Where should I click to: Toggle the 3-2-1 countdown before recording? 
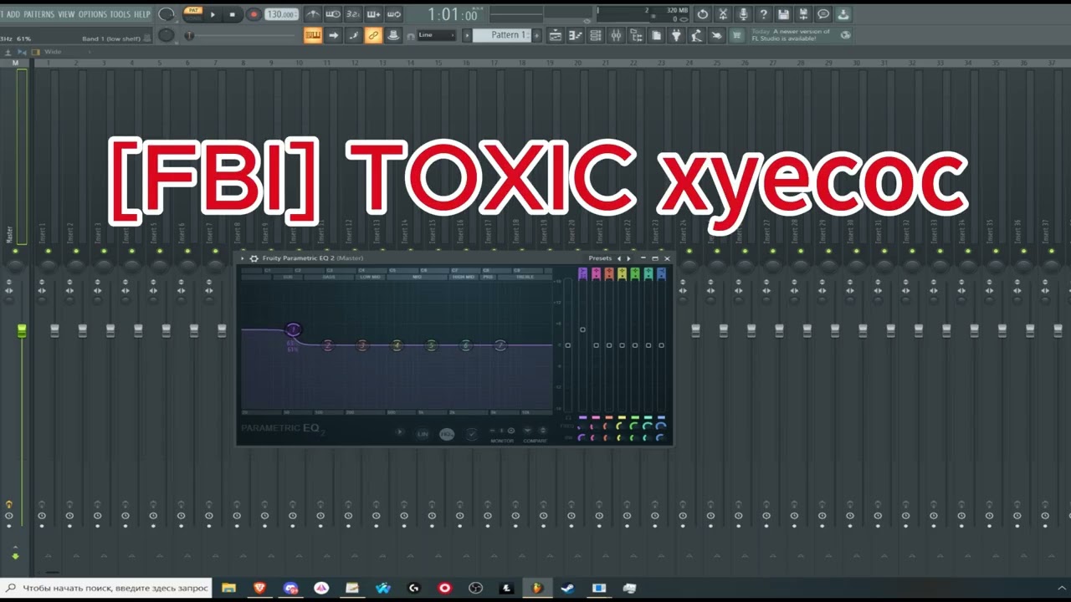(353, 14)
